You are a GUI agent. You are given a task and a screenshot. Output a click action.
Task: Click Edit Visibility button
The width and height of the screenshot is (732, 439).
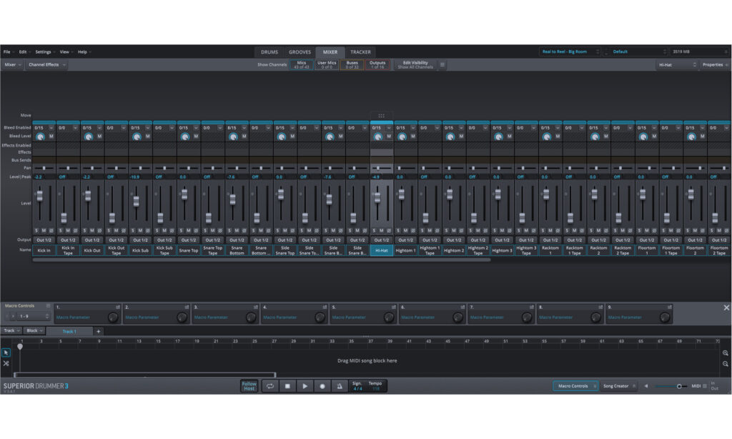click(415, 65)
